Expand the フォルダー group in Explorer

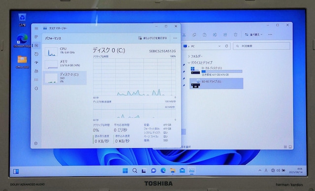pos(189,57)
